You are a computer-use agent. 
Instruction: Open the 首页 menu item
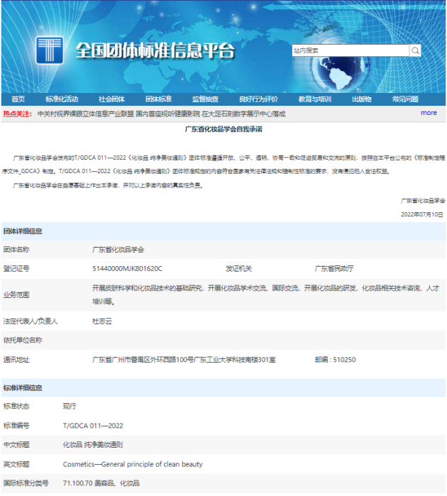pos(18,99)
